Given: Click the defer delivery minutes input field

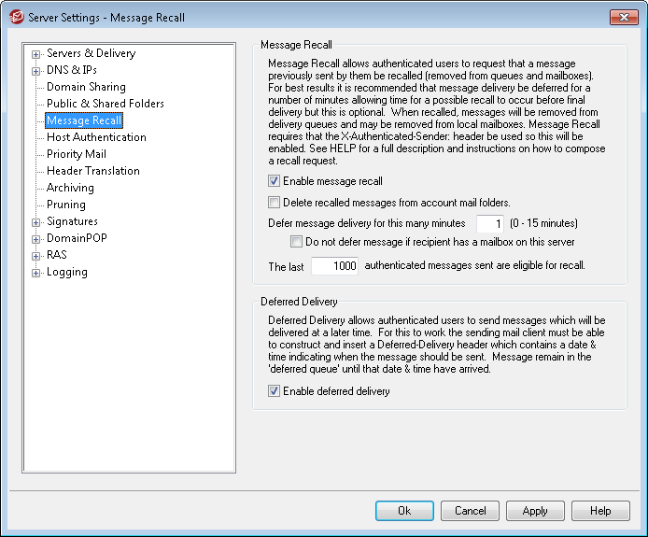Looking at the screenshot, I should [x=490, y=223].
